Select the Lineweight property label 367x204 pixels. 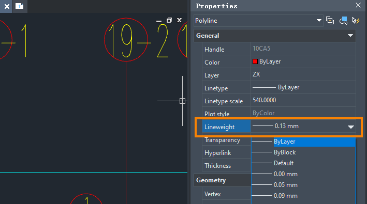pyautogui.click(x=219, y=127)
